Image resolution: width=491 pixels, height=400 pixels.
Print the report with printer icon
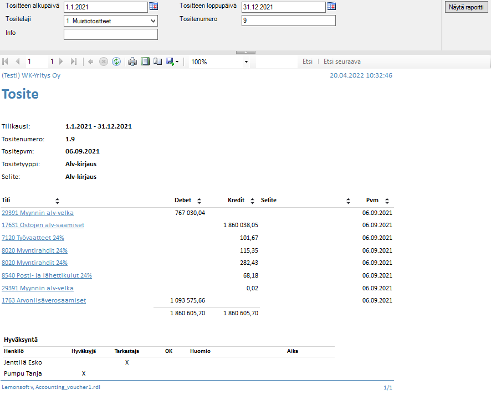[x=132, y=61]
